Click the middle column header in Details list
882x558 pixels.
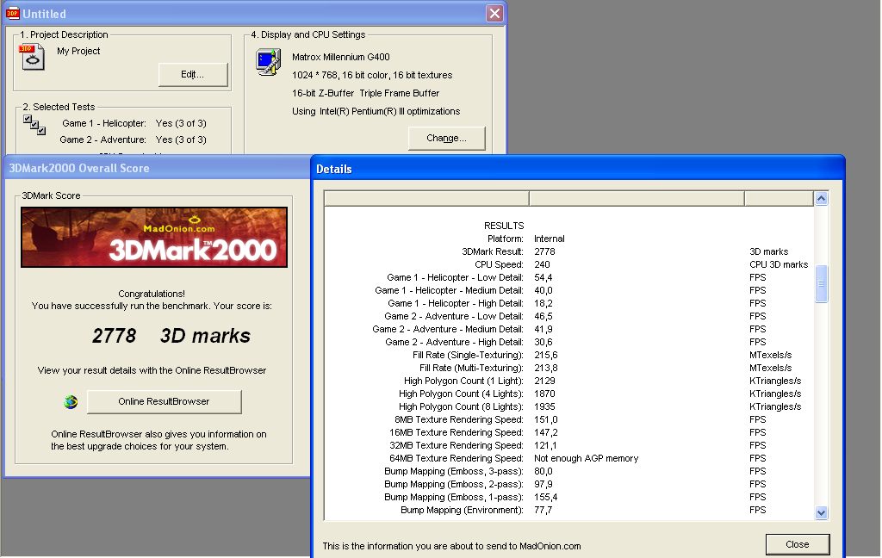(x=637, y=199)
